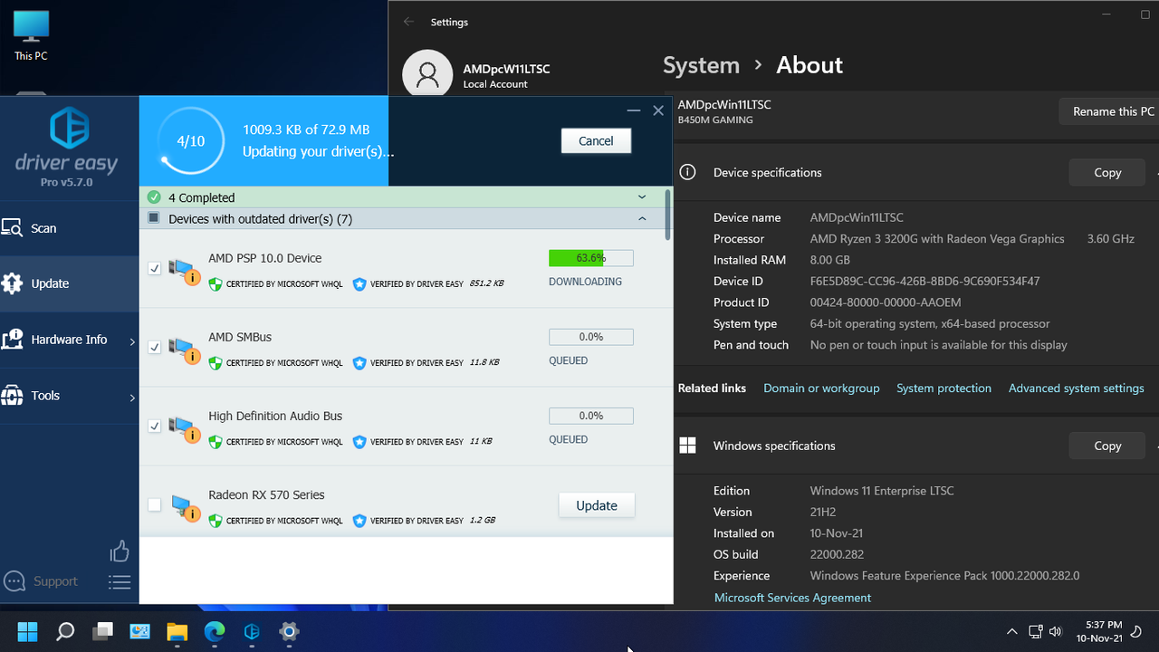
Task: Click the Scan magnifier monitor icon
Action: [x=12, y=228]
